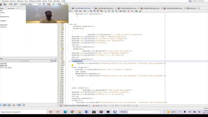Go to the next bookmark
This screenshot has height=117, width=208.
[x=113, y=11]
